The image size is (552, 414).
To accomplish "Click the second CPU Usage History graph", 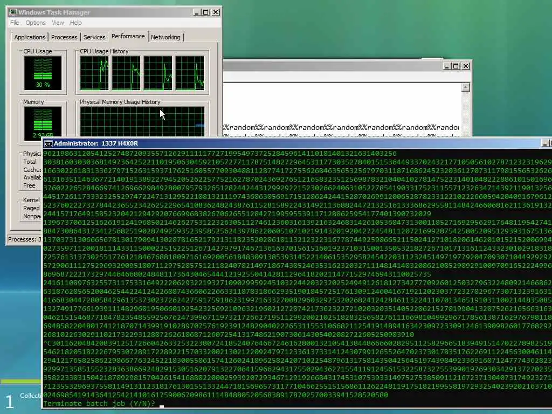I will pos(126,73).
